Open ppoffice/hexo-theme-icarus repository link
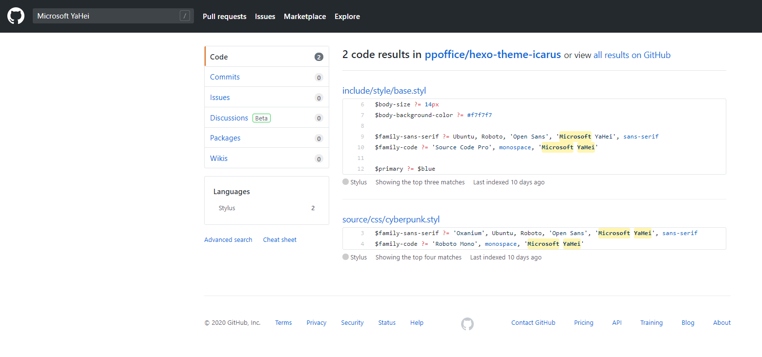The image size is (762, 357). tap(492, 55)
